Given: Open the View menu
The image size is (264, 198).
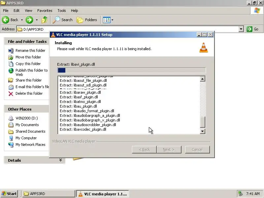Looking at the screenshot, I should click(x=28, y=11).
